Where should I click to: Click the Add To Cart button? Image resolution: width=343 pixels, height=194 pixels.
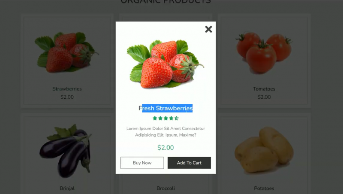(x=189, y=163)
